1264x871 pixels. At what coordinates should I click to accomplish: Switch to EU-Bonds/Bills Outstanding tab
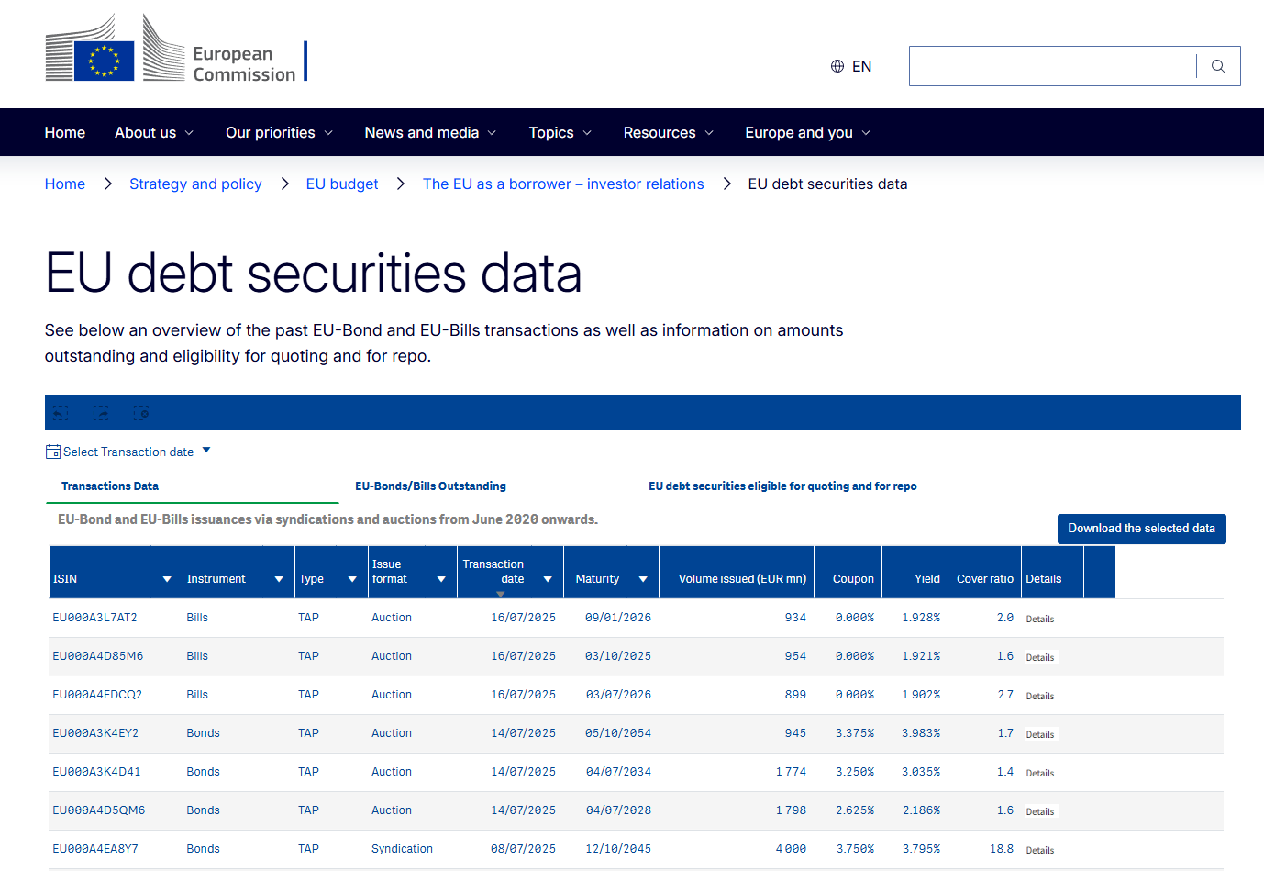click(x=431, y=486)
